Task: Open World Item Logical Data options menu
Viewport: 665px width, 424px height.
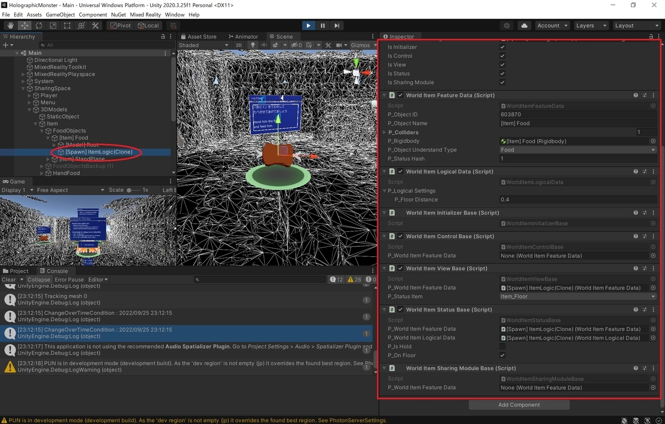Action: 653,172
